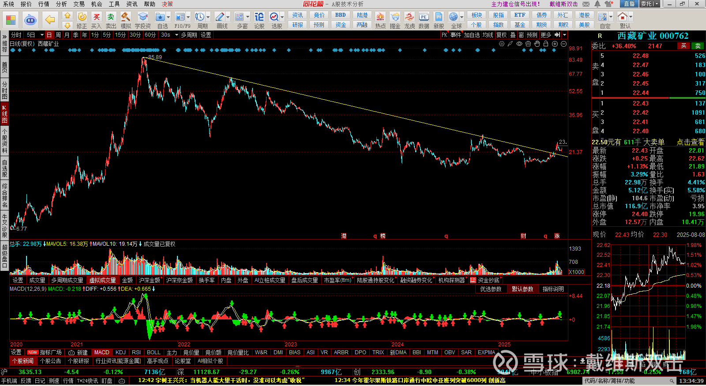Open the blue robot assistant icon
706x386 pixels.
[x=30, y=20]
